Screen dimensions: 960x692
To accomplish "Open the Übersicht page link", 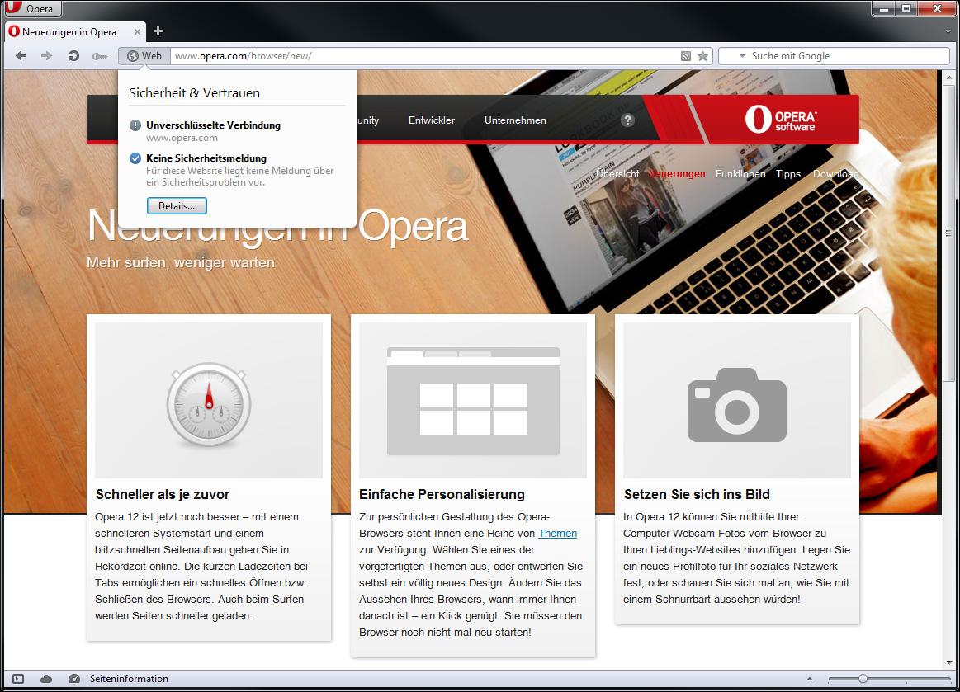I will (617, 174).
